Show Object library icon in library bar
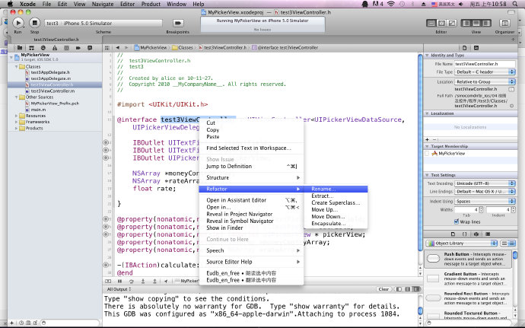The image size is (525, 328). click(476, 234)
